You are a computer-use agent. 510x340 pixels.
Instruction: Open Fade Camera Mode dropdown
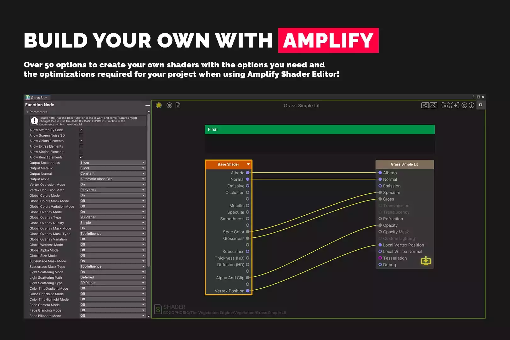coord(112,305)
